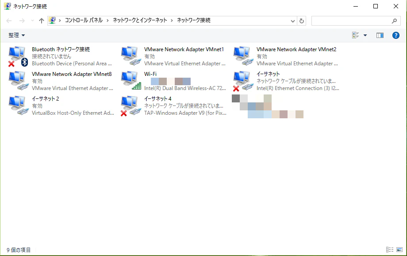Open the change view dropdown arrow
This screenshot has height=256, width=407.
pyautogui.click(x=365, y=35)
